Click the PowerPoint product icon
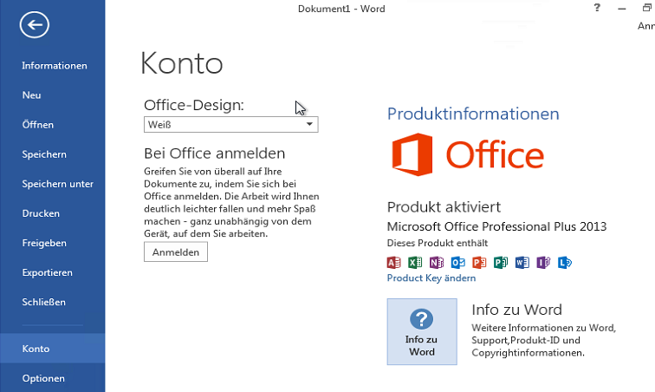Image resolution: width=655 pixels, height=392 pixels. pos(479,262)
